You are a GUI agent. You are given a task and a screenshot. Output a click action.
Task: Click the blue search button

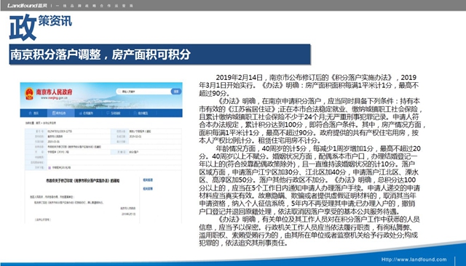(176, 92)
